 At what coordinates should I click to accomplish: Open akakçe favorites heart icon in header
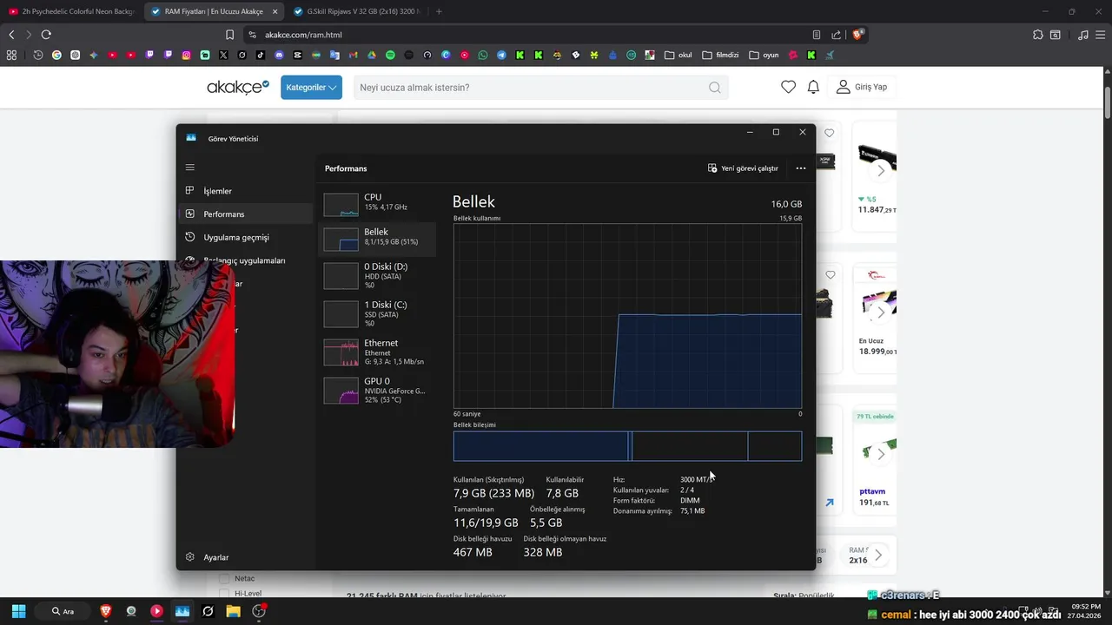788,87
